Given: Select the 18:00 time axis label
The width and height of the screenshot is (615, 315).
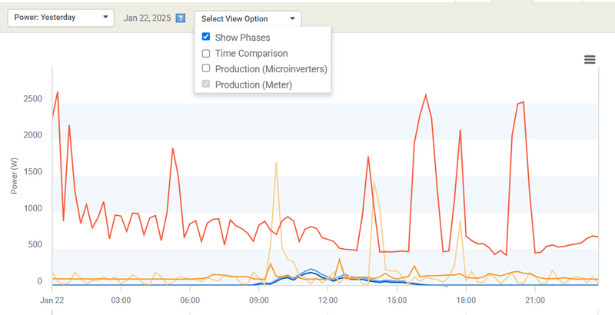Looking at the screenshot, I should pyautogui.click(x=467, y=300).
